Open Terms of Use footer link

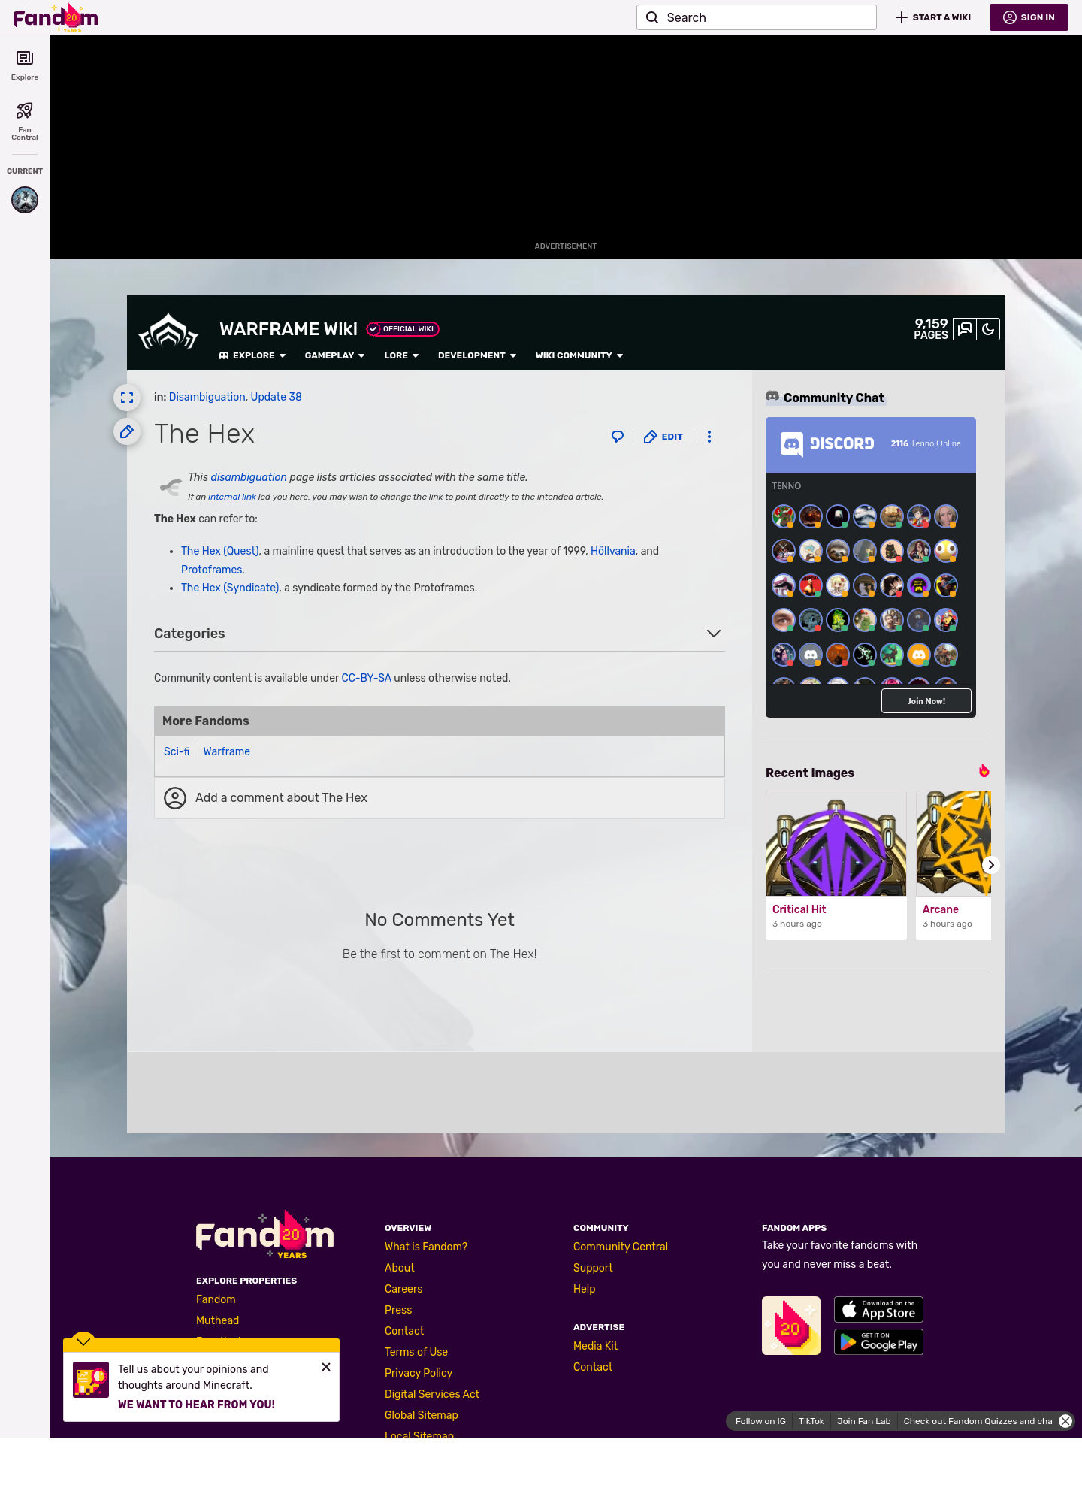click(416, 1352)
